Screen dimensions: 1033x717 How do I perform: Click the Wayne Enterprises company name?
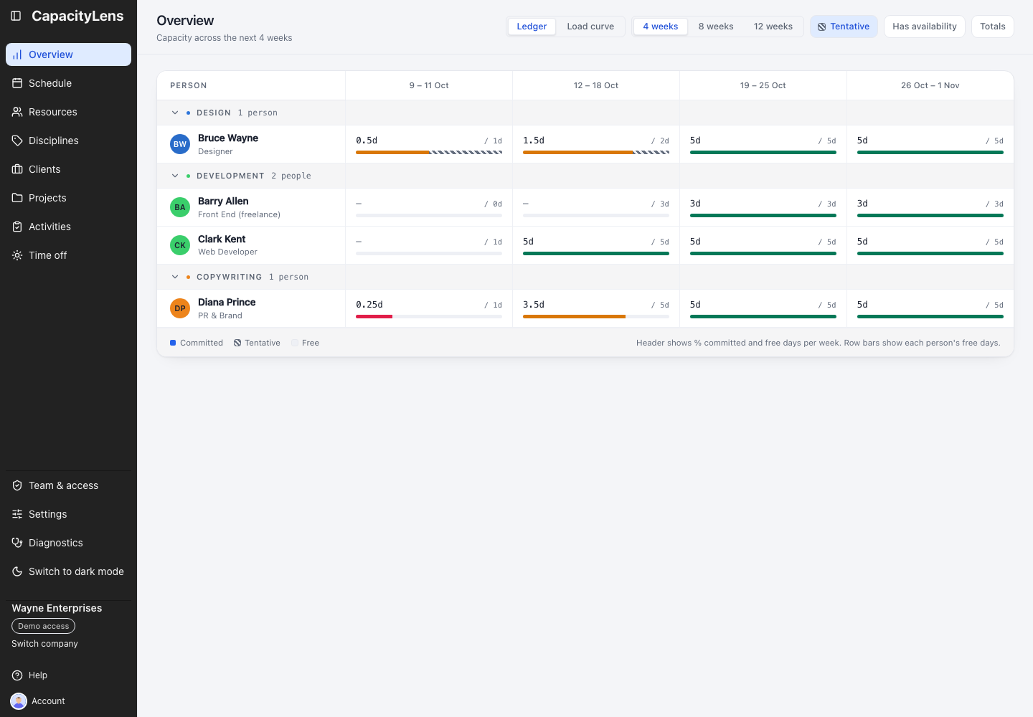[57, 608]
